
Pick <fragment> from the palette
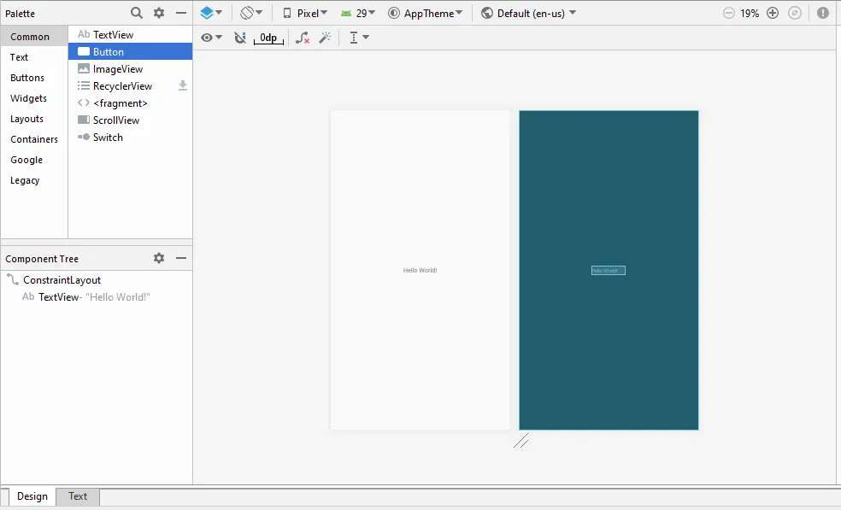[130, 103]
